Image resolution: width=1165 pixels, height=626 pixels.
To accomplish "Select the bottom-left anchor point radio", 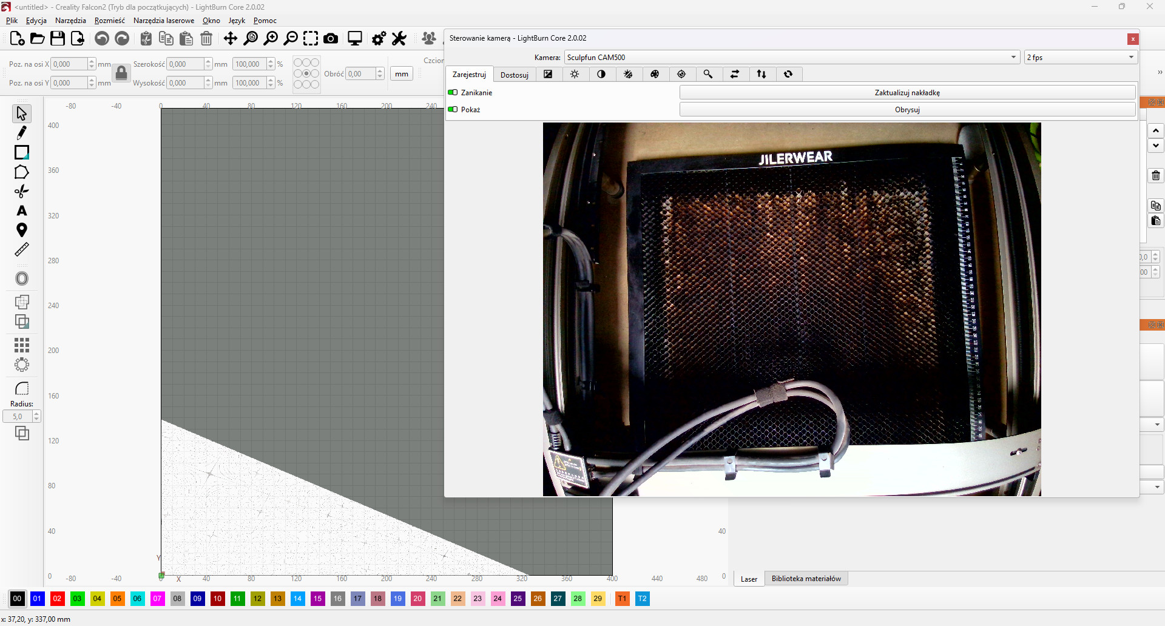I will (x=298, y=84).
